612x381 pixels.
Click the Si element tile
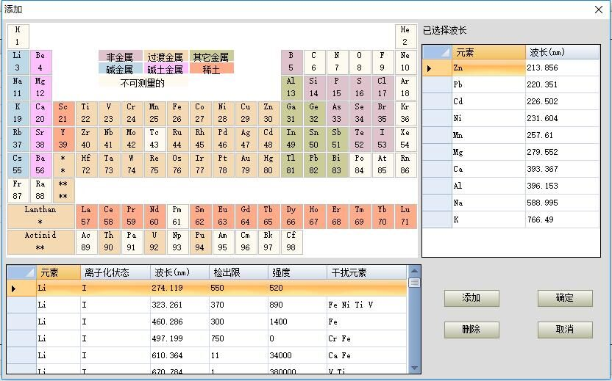313,87
